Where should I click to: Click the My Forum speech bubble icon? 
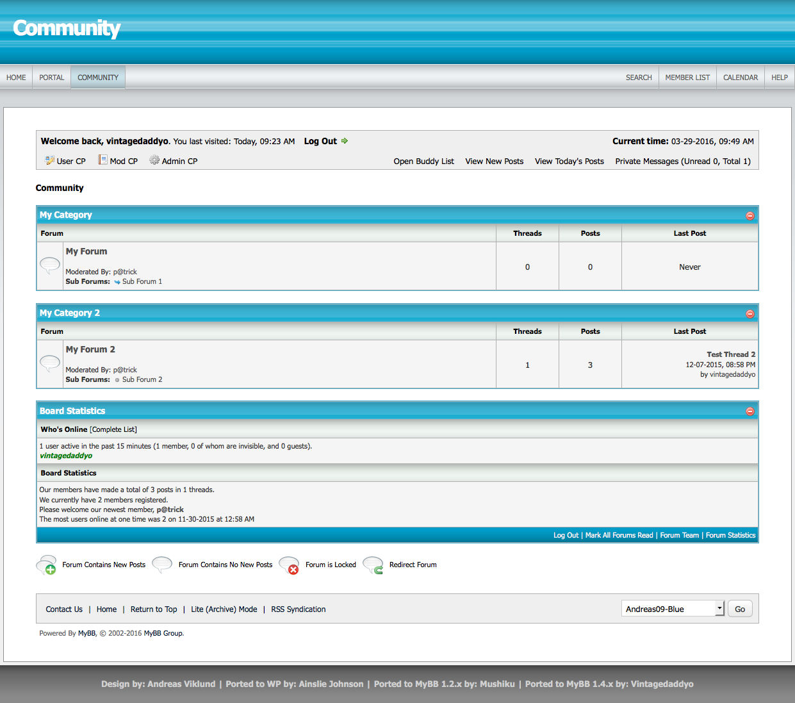tap(50, 264)
